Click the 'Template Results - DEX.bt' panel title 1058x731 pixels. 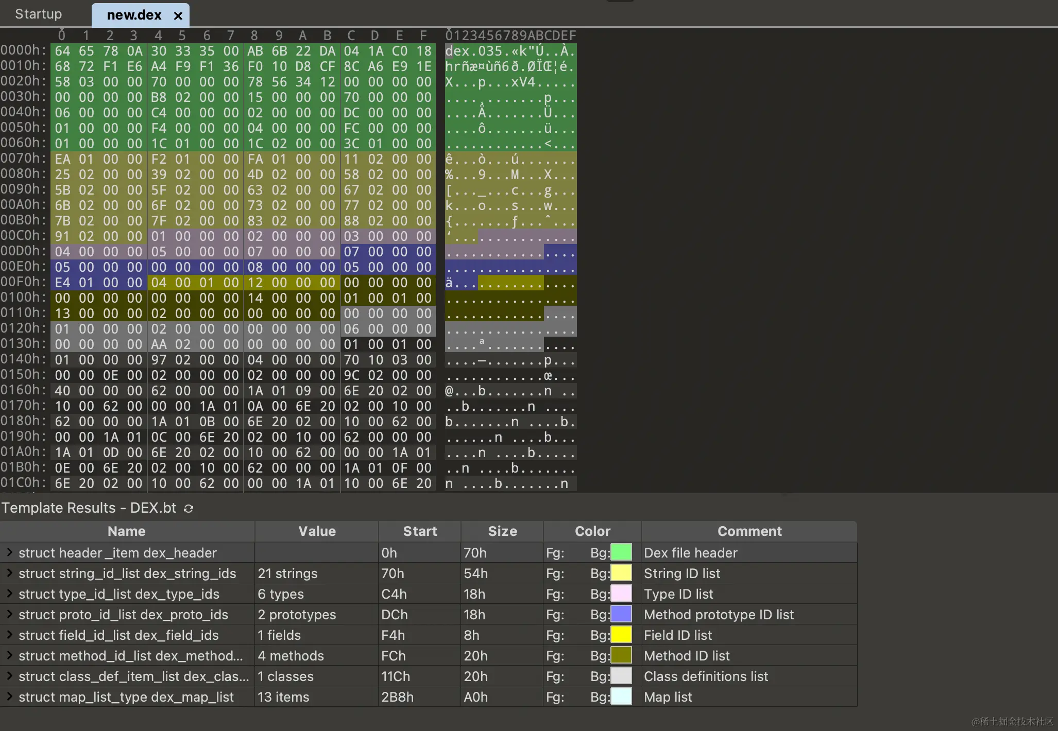coord(89,508)
